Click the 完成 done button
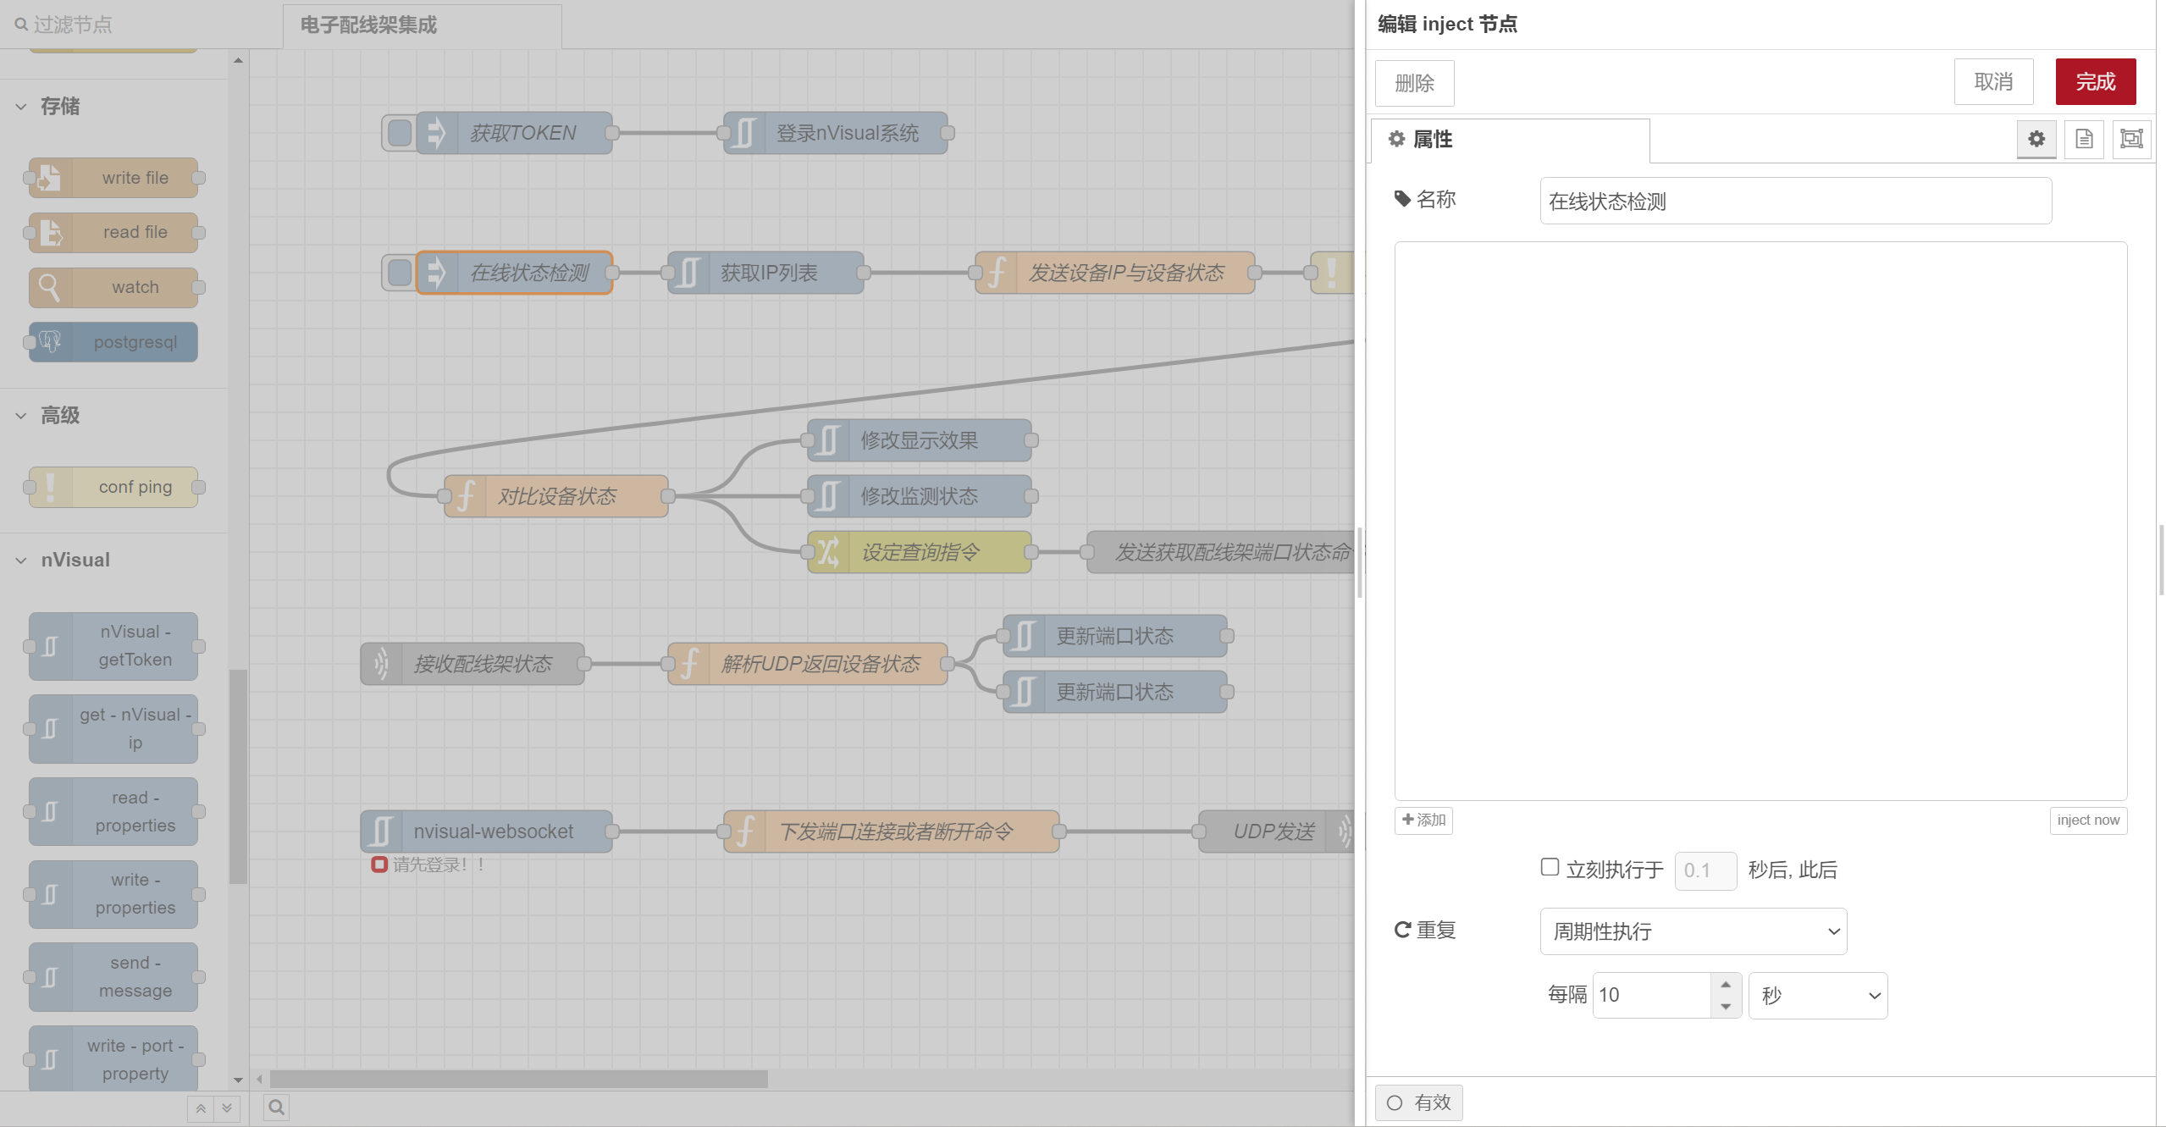The height and width of the screenshot is (1127, 2166). pos(2095,82)
